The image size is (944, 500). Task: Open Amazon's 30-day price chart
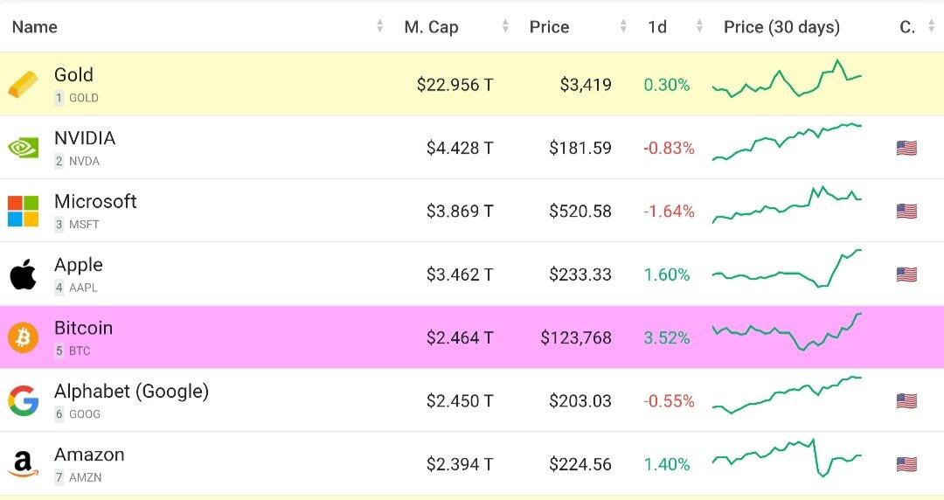(x=787, y=461)
